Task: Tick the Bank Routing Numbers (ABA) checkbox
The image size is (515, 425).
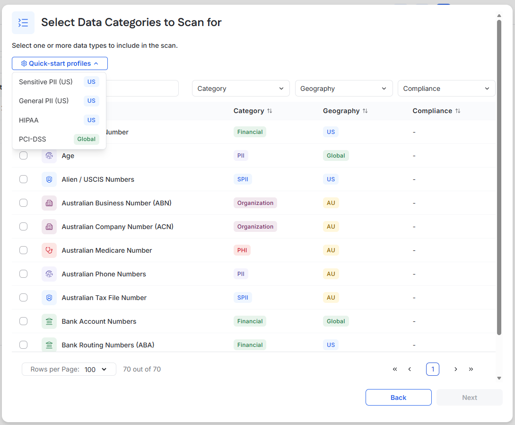Action: (x=23, y=345)
